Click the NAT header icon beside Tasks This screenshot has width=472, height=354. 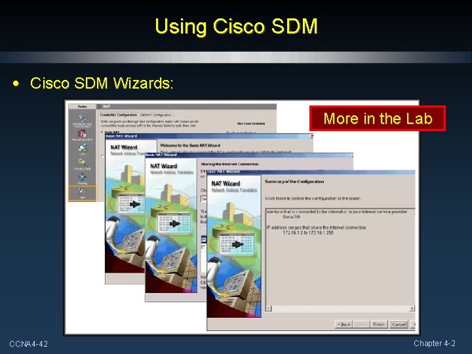[x=99, y=107]
